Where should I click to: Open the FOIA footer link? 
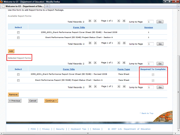tap(33, 129)
